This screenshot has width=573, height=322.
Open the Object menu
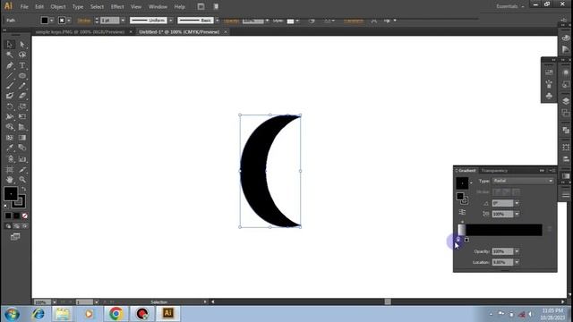click(x=58, y=6)
